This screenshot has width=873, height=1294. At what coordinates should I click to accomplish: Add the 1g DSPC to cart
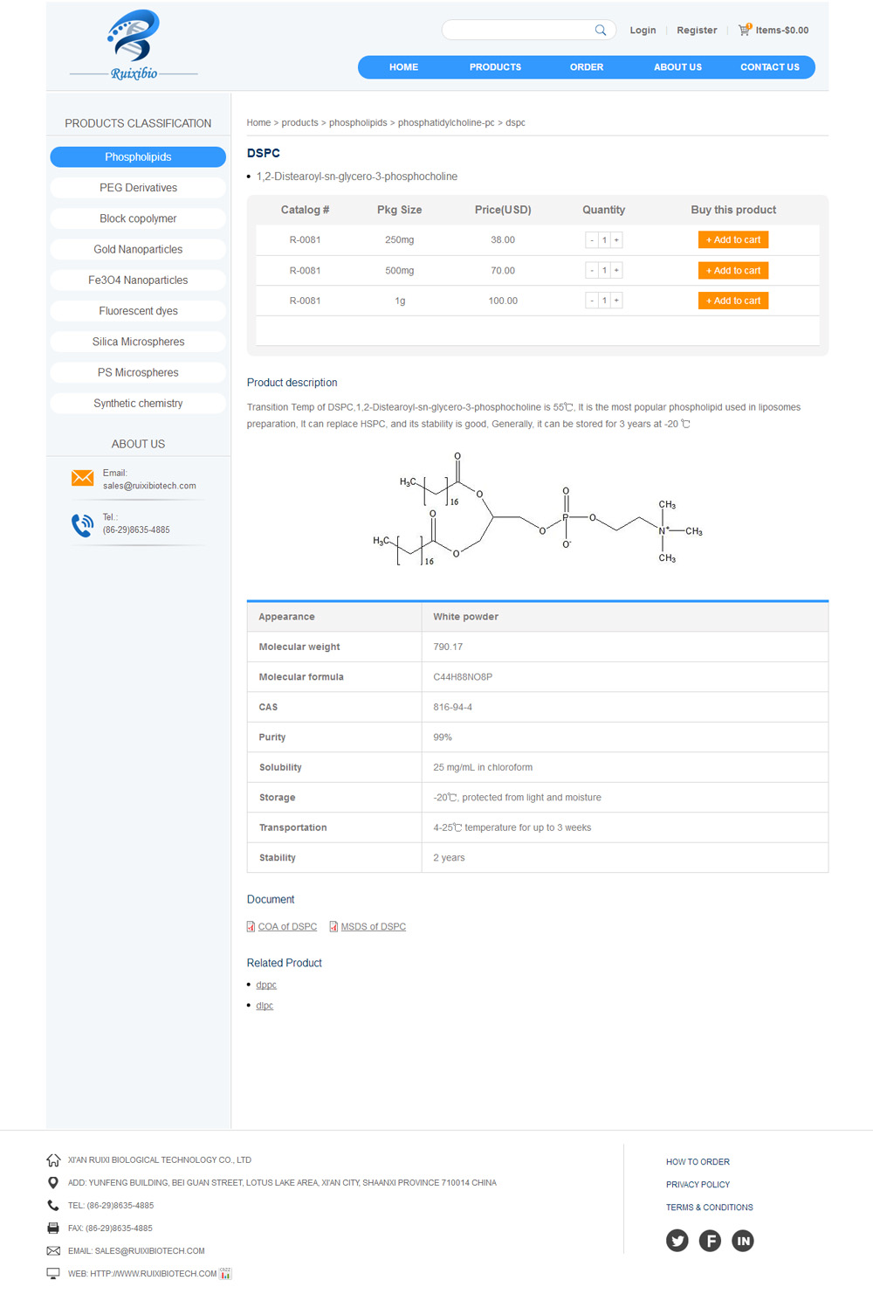732,301
